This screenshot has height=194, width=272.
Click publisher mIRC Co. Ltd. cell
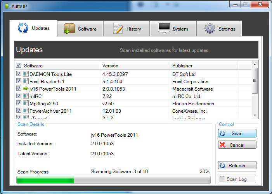point(187,96)
